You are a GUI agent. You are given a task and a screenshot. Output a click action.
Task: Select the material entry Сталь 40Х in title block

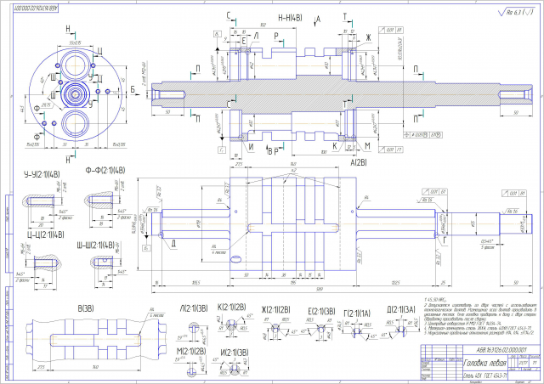[485, 376]
